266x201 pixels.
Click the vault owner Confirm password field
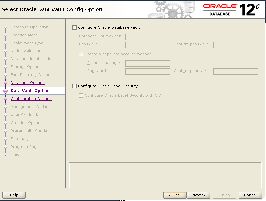tap(235, 45)
